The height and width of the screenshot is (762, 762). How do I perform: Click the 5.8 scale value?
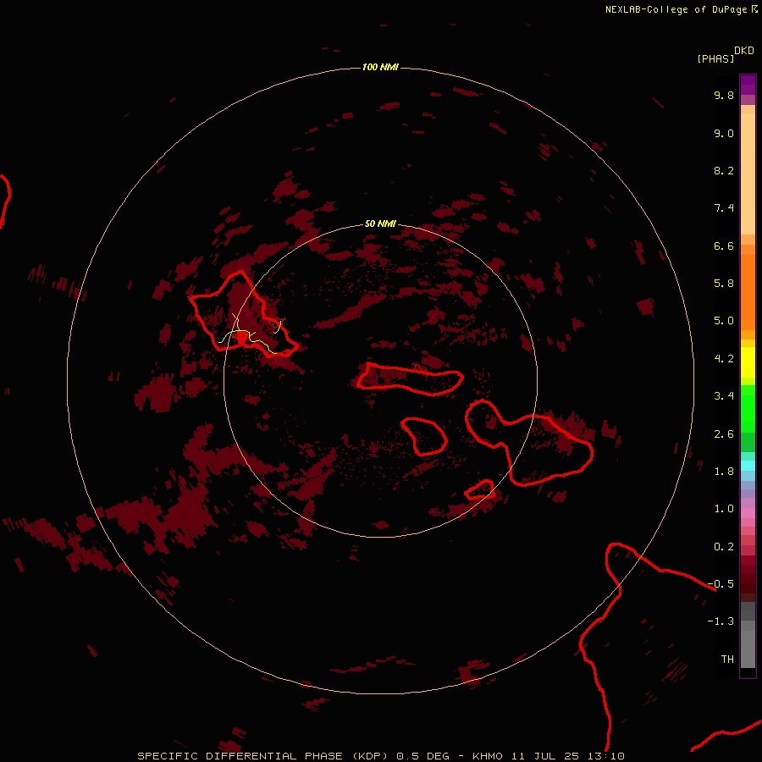(x=724, y=284)
